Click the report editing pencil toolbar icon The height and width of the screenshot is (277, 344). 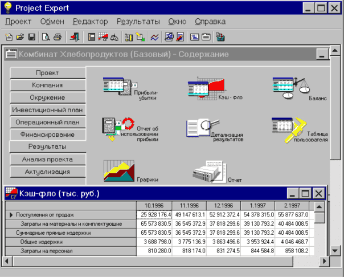tap(180, 37)
